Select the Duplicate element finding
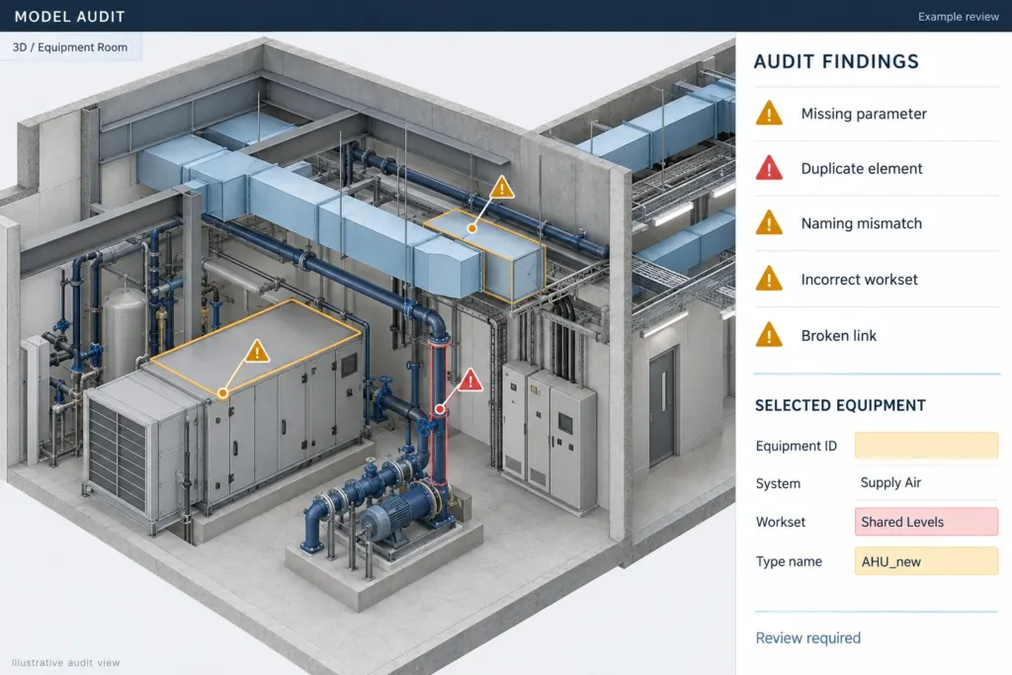 pyautogui.click(x=878, y=168)
